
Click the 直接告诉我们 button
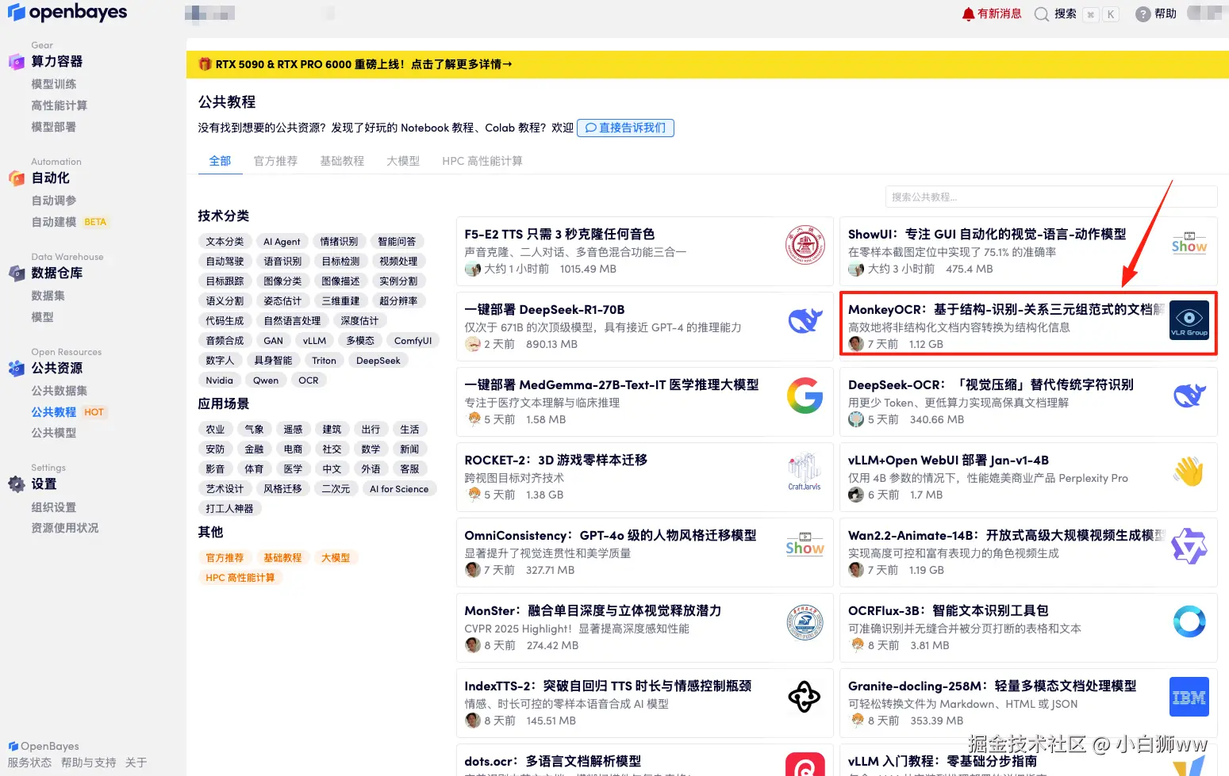pyautogui.click(x=625, y=128)
